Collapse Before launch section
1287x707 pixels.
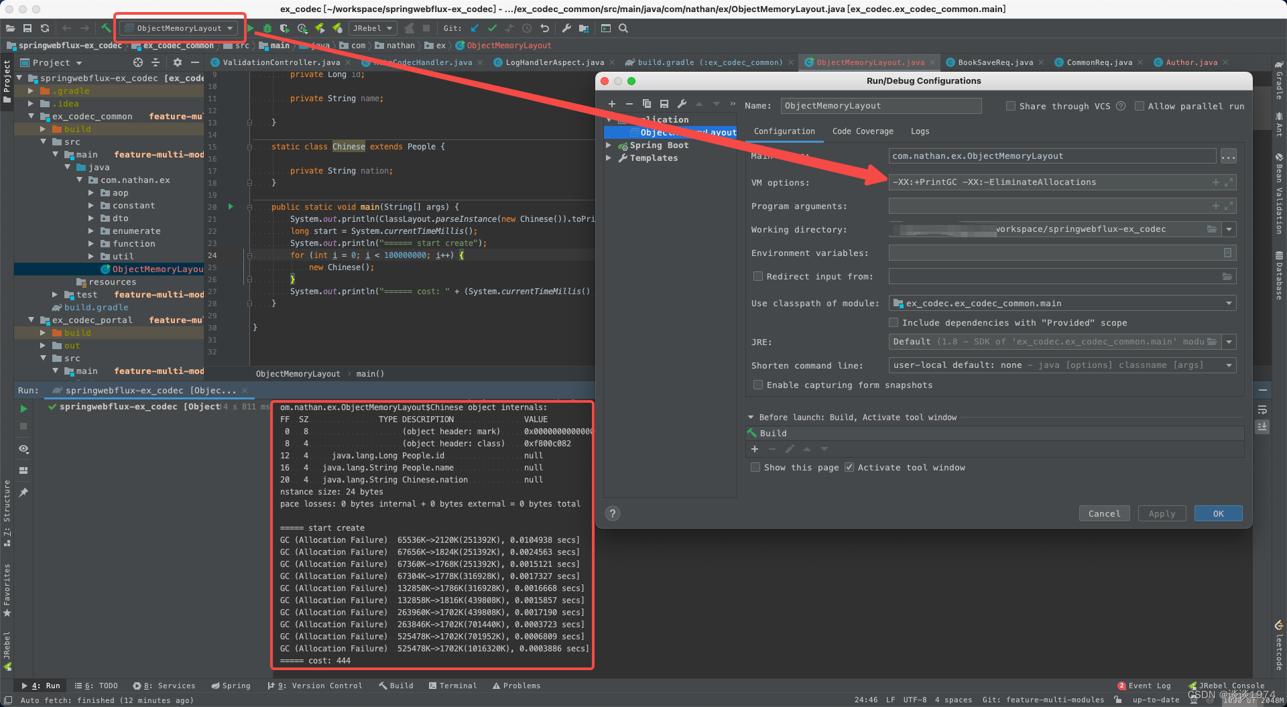751,417
